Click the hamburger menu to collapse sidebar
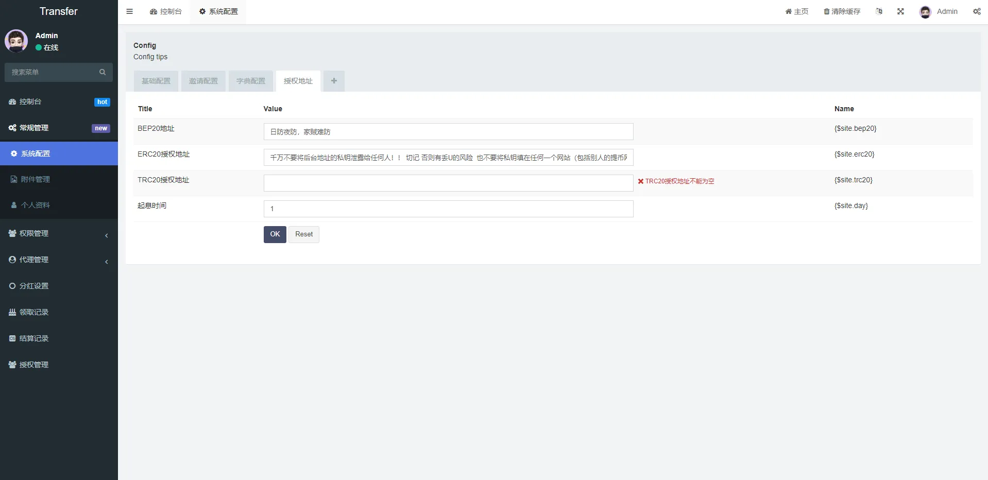 [129, 11]
